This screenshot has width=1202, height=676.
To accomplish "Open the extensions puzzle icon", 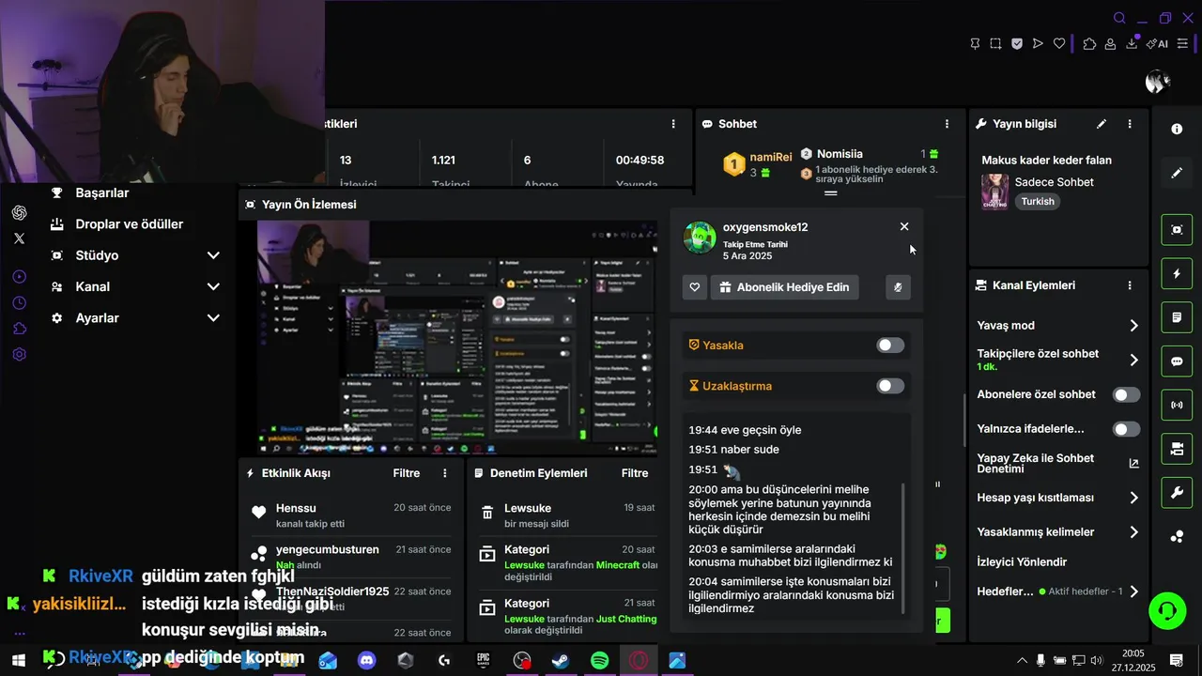I will click(x=1089, y=43).
